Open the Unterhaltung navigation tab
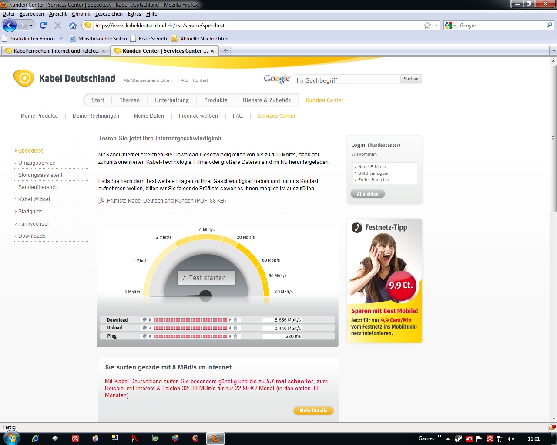Viewport: 557px width, 445px height. coord(172,100)
